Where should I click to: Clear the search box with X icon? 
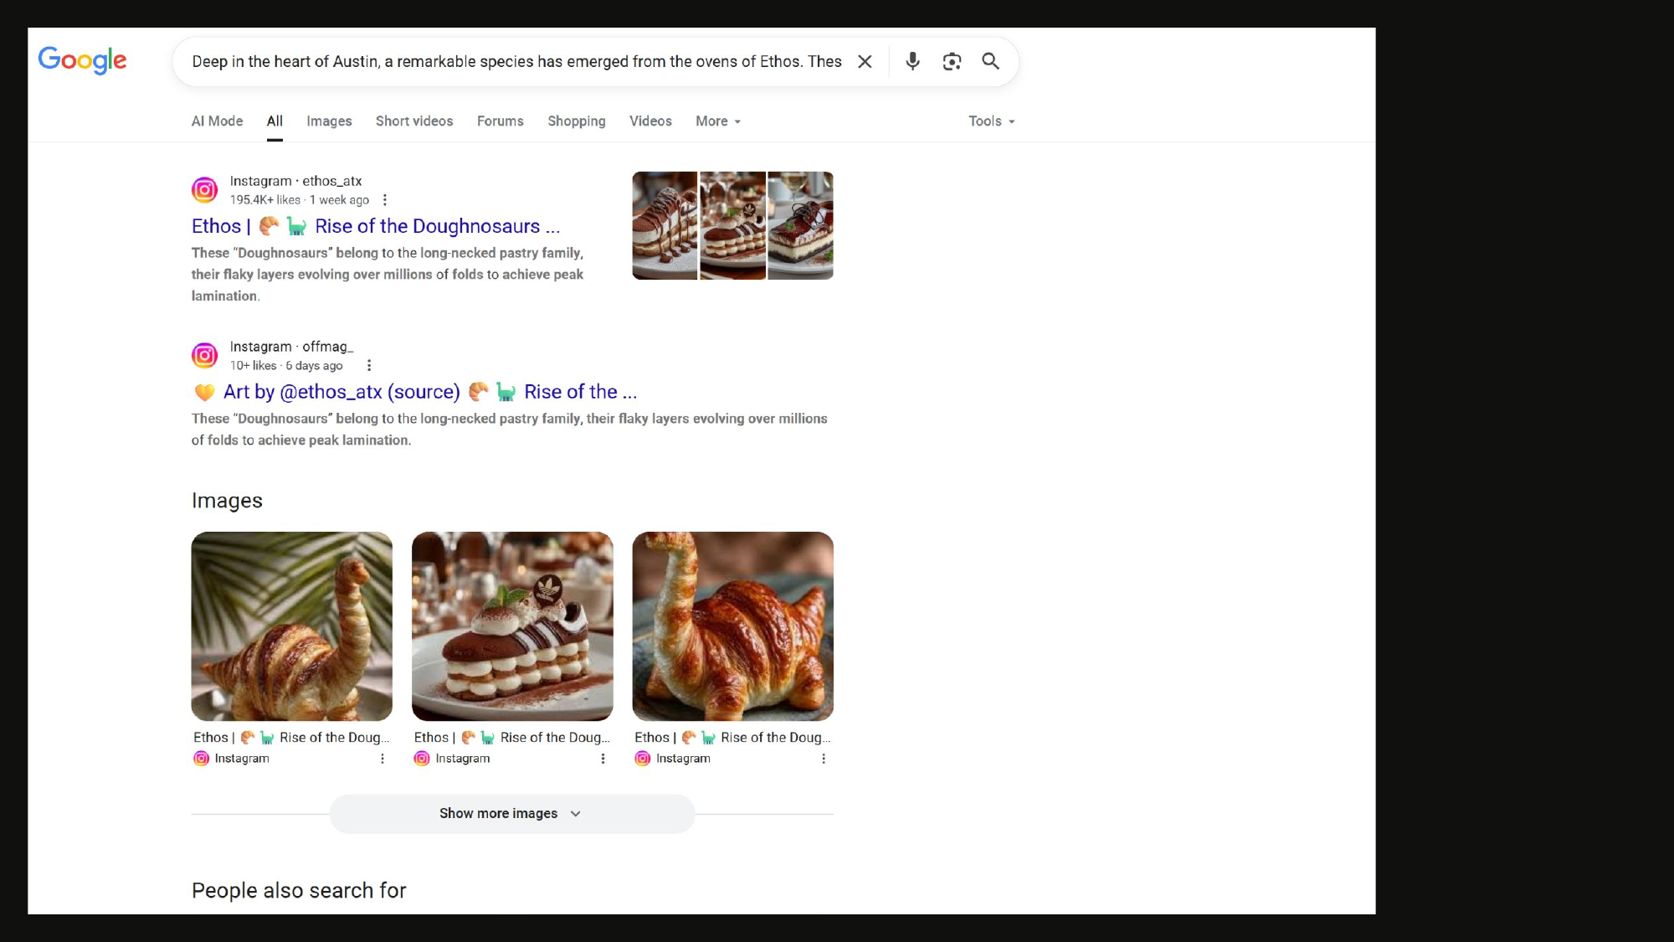point(865,61)
